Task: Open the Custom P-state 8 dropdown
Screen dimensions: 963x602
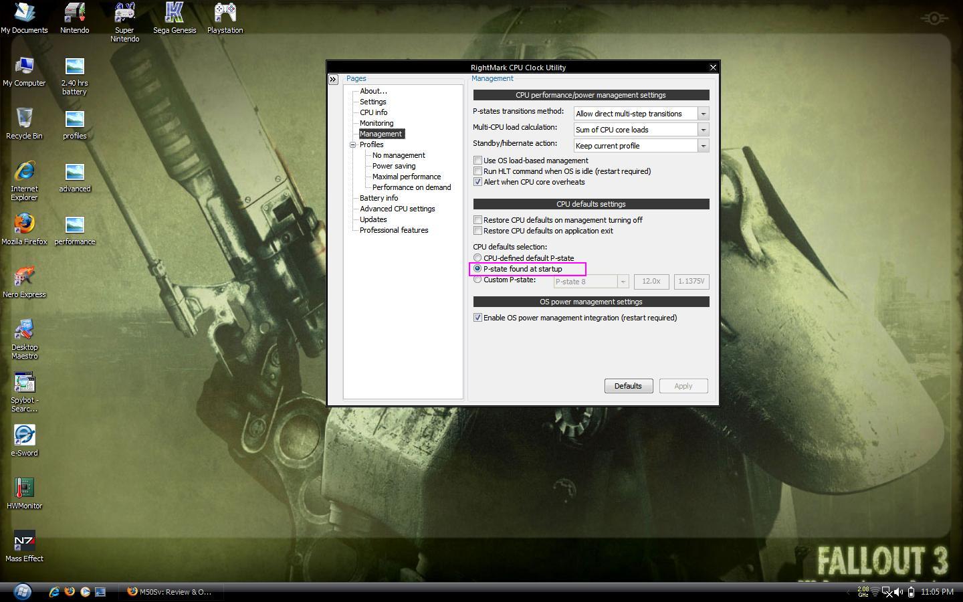Action: click(623, 282)
